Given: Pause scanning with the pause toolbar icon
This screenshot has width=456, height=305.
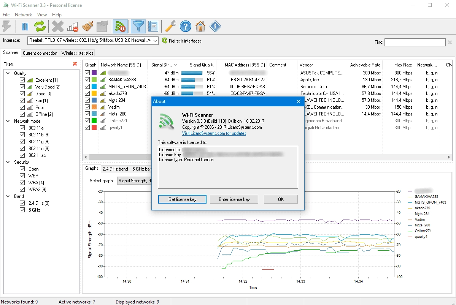Looking at the screenshot, I should click(25, 27).
